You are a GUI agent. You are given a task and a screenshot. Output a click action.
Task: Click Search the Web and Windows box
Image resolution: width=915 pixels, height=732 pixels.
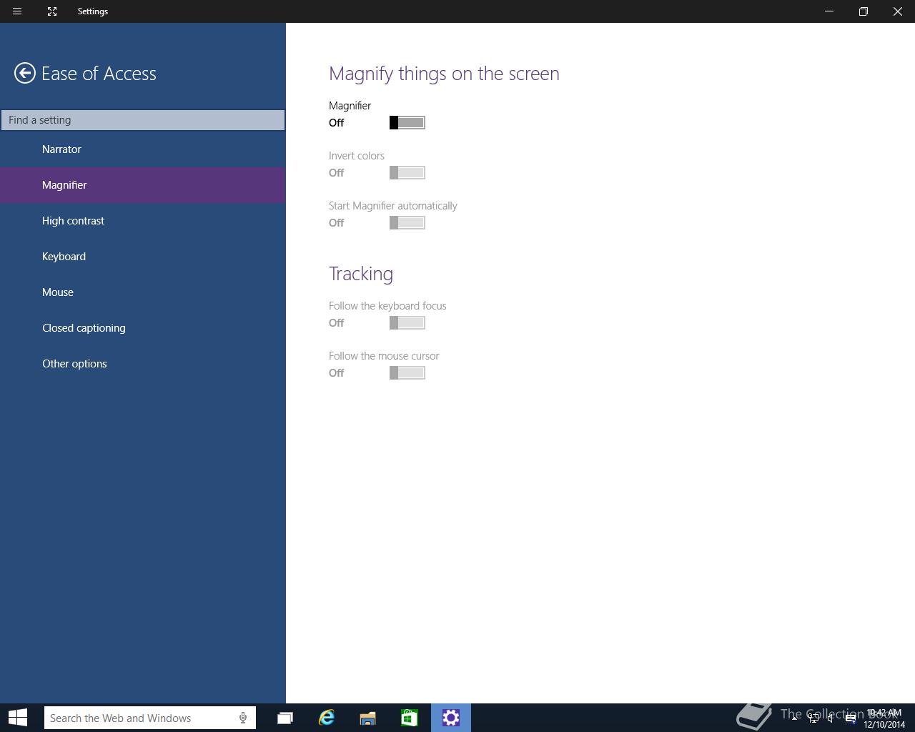pos(149,718)
